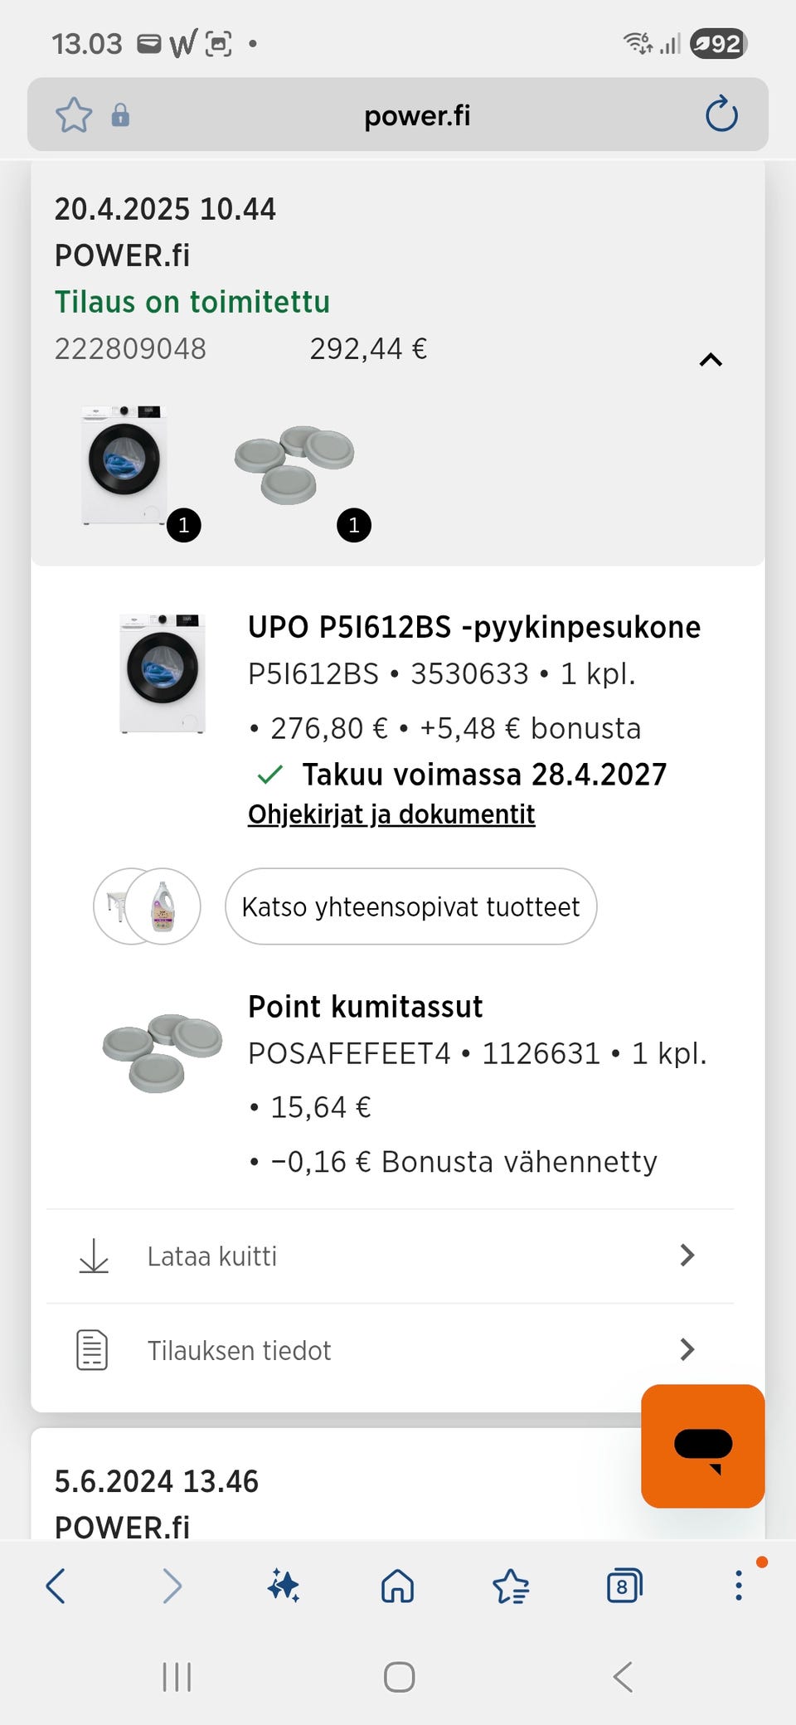Tap the bookmark star in address bar
The image size is (796, 1725).
coord(74,114)
